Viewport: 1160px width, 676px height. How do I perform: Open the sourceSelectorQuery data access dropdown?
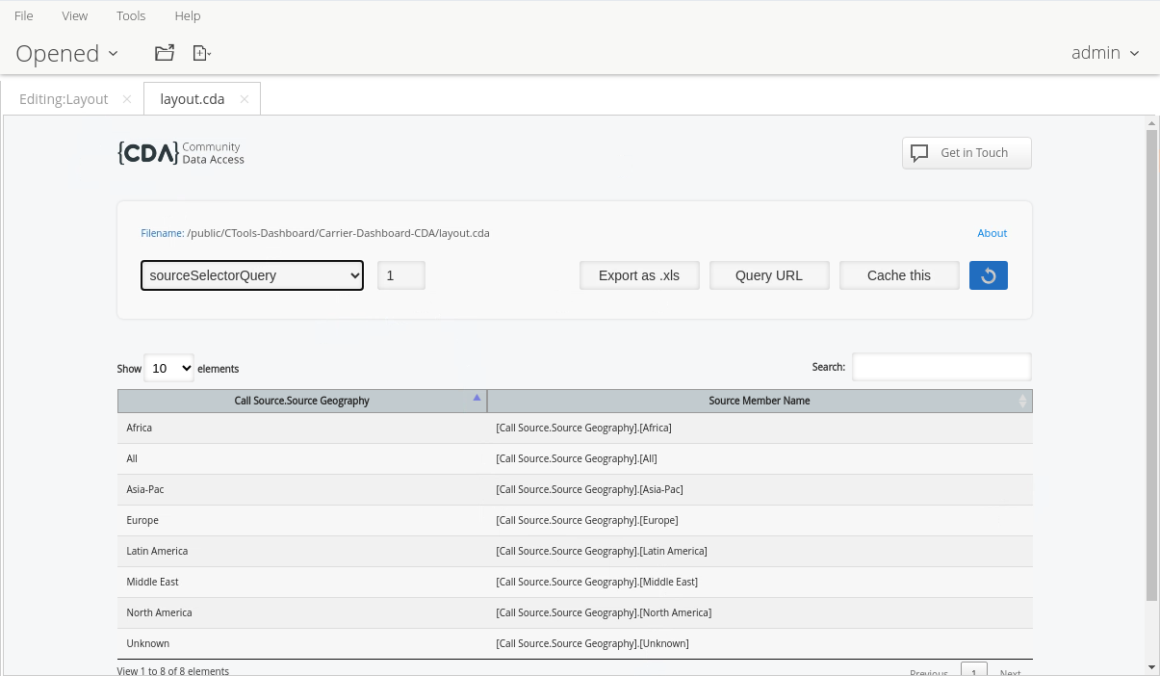252,275
